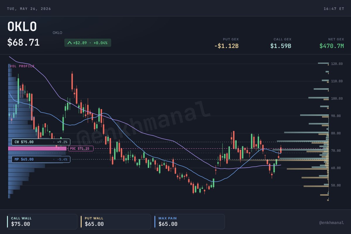Click the 110.00 price axis label

point(337,81)
